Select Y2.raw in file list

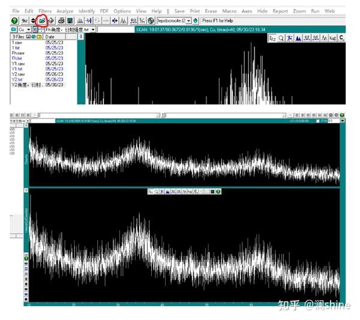pos(18,74)
